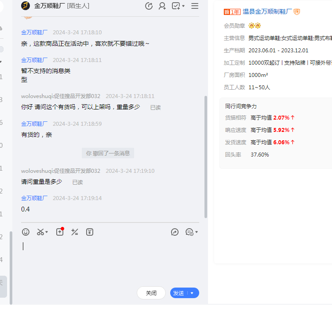The height and width of the screenshot is (310, 332).
Task: Click the file upload icon with red dot
Action: 60,232
